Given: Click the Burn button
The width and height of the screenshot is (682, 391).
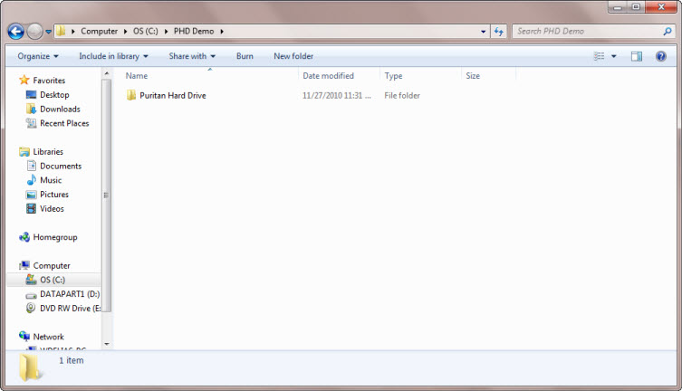Looking at the screenshot, I should [x=245, y=56].
